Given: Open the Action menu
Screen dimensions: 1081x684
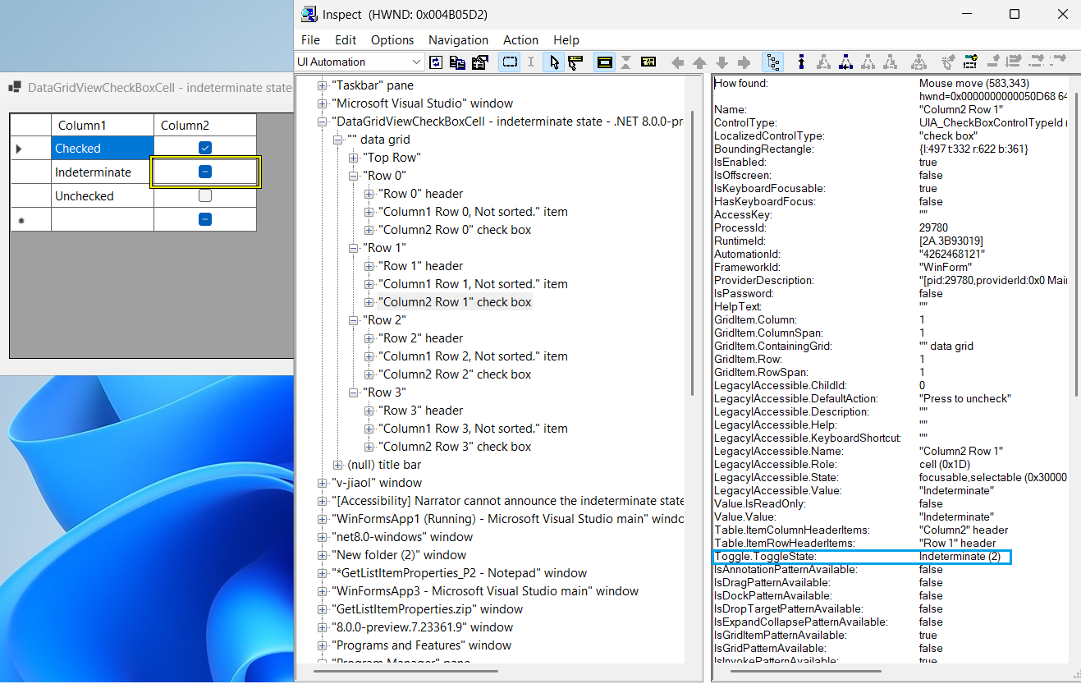Looking at the screenshot, I should pos(520,39).
